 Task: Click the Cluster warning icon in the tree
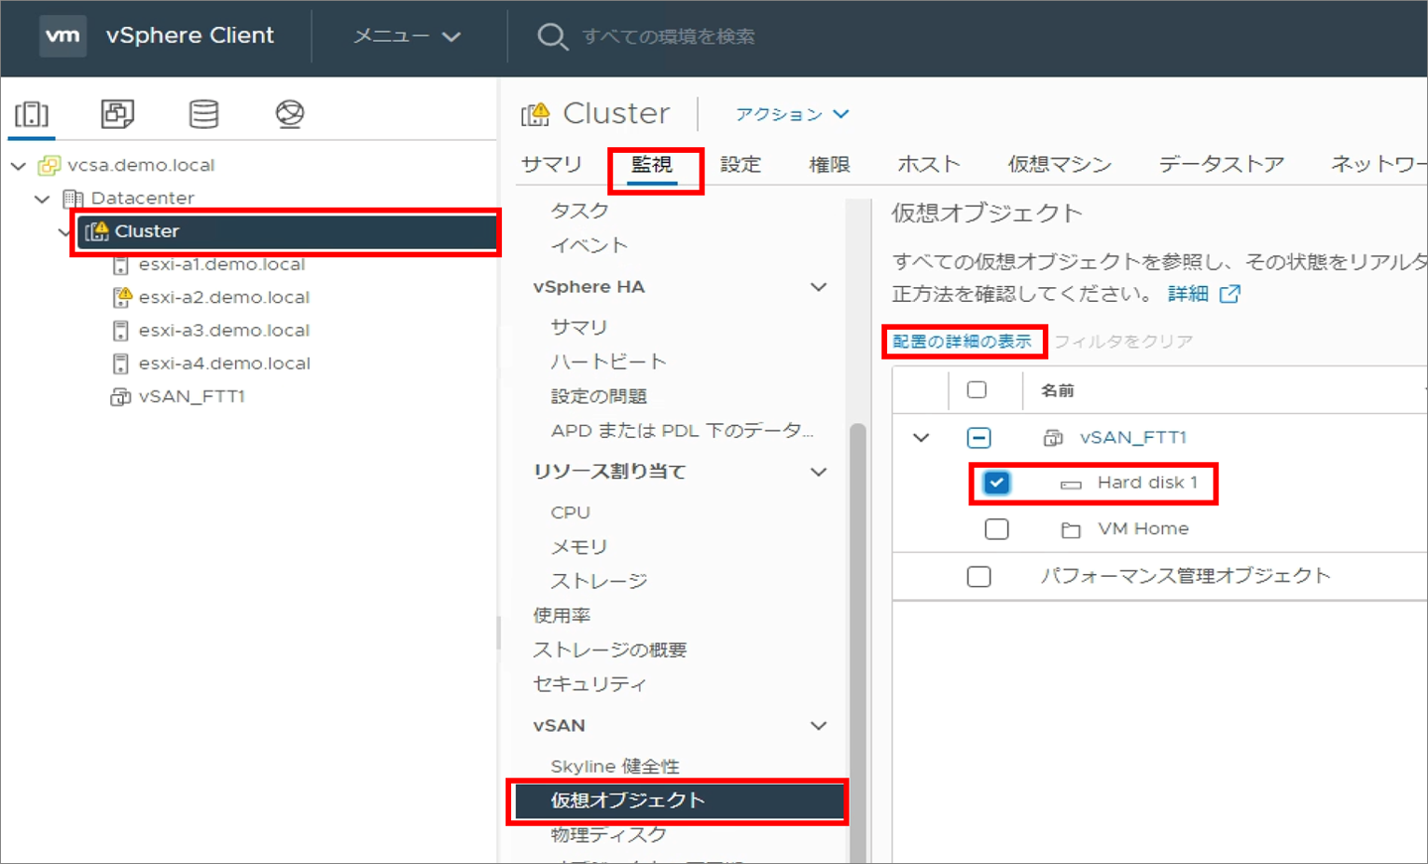pyautogui.click(x=97, y=231)
